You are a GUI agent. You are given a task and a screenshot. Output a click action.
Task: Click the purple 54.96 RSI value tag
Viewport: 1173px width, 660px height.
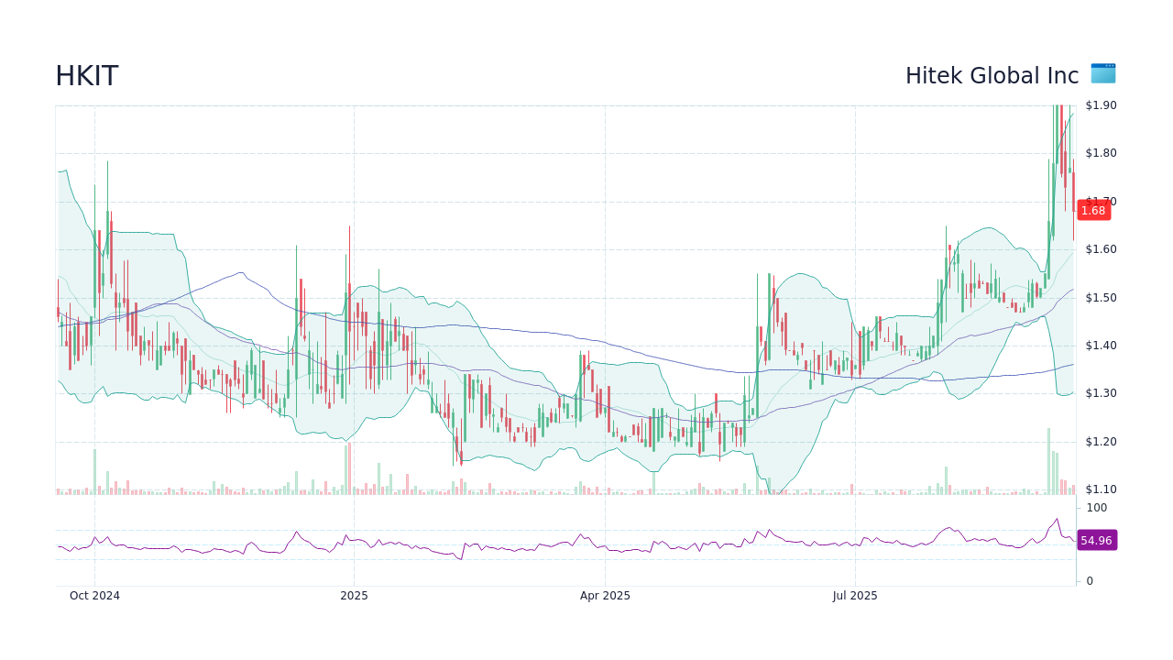coord(1096,541)
